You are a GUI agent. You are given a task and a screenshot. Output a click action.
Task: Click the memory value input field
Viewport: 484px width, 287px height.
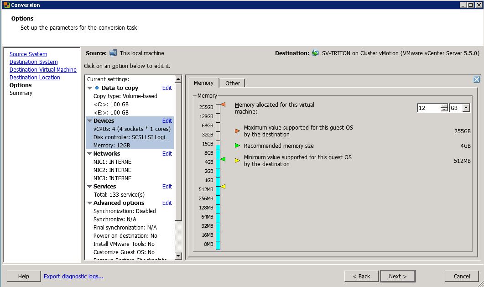(429, 108)
